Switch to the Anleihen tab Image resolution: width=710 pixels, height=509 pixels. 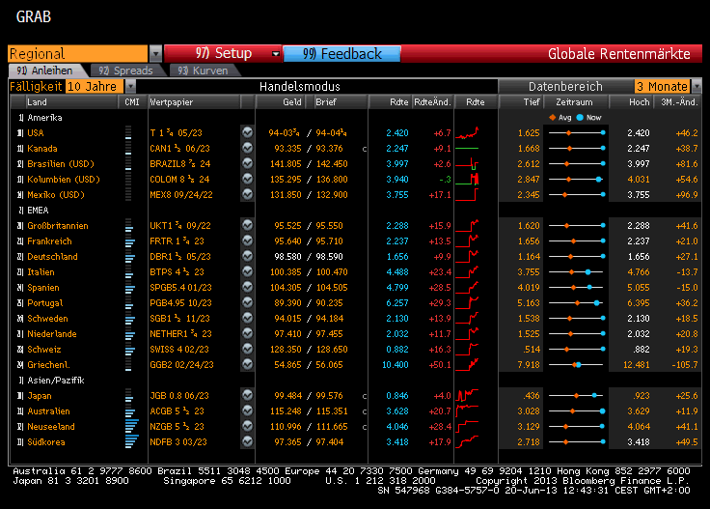tap(45, 71)
